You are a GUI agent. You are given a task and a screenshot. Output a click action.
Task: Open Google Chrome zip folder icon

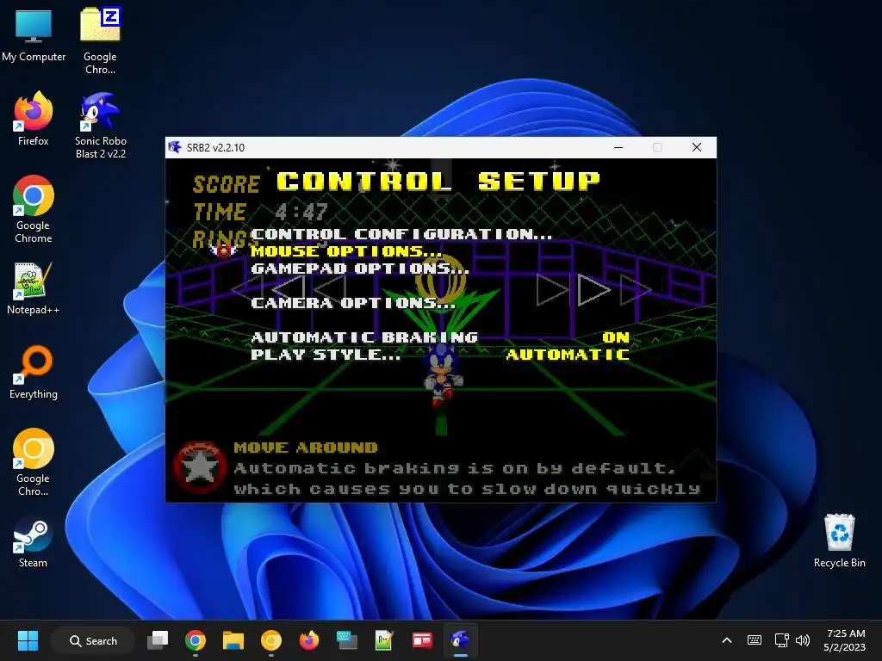pos(100,41)
